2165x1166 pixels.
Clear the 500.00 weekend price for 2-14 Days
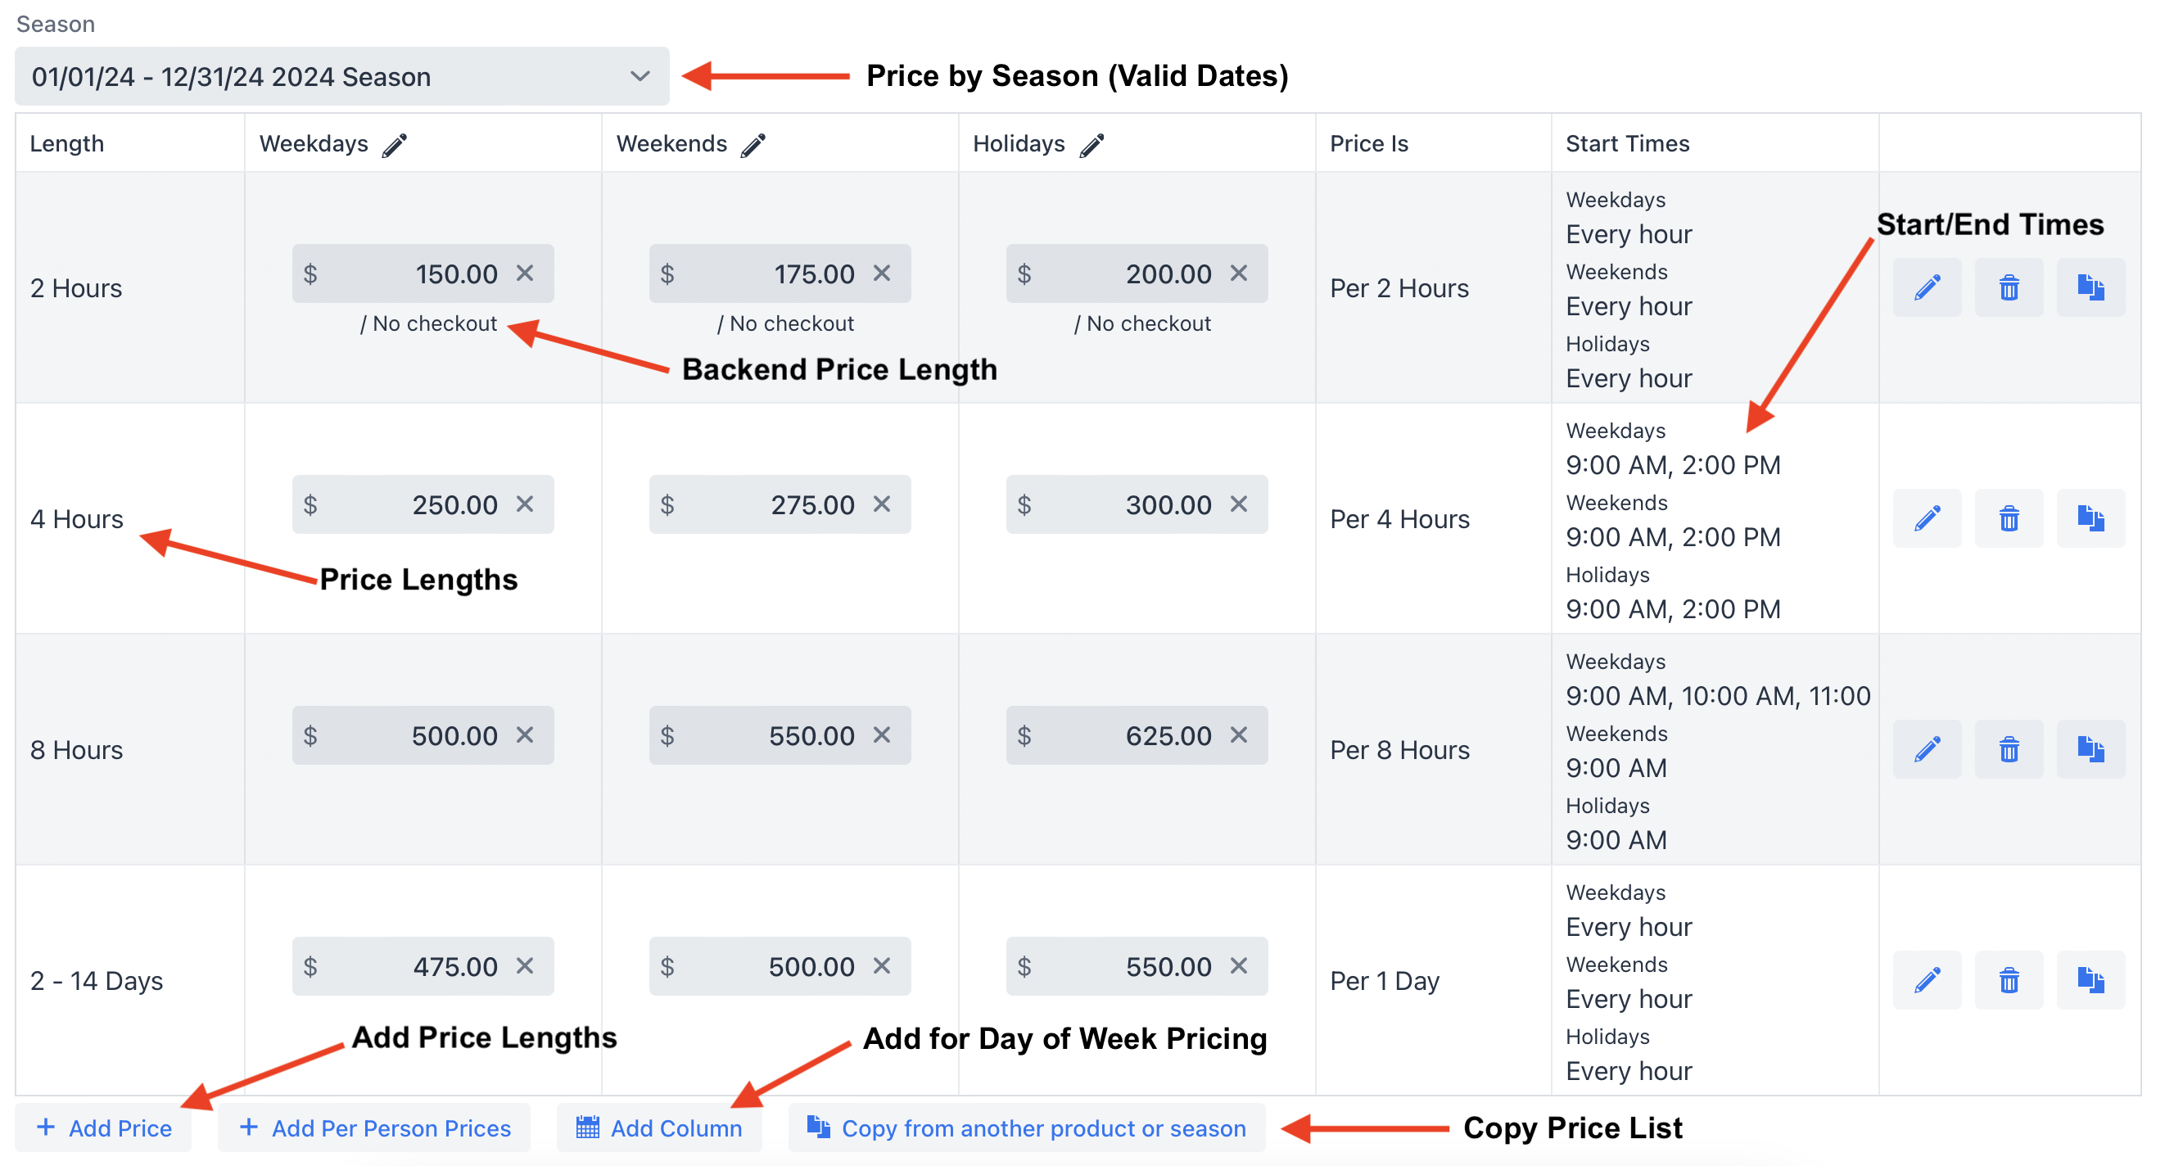click(882, 966)
